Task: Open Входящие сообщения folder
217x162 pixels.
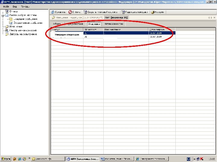Action: pos(25,19)
